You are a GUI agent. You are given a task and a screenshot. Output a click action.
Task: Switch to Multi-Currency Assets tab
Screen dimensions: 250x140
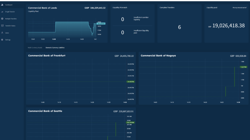(35, 47)
